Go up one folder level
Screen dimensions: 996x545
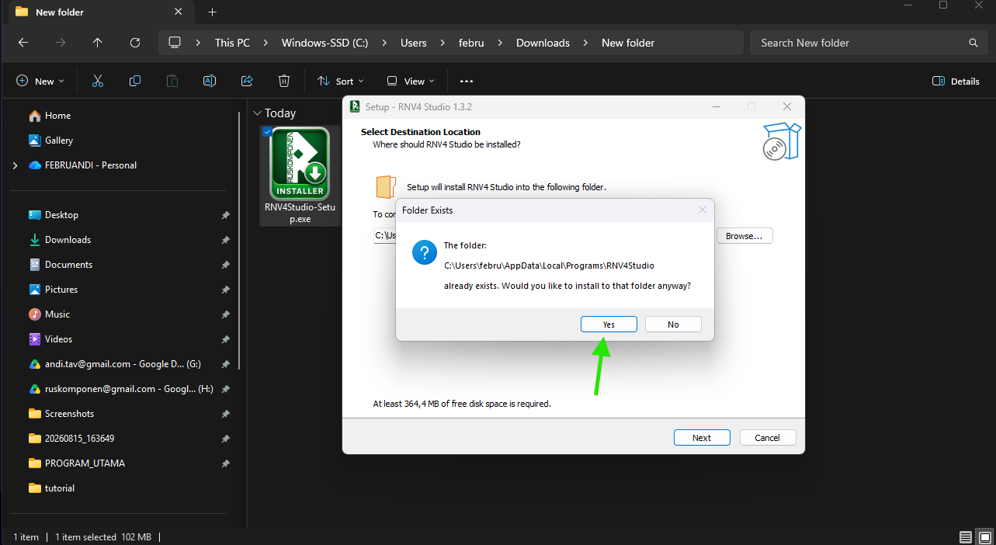97,43
